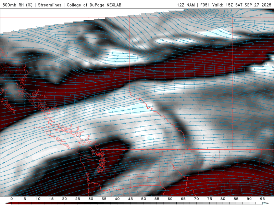
Task: Select the "85" tick label on the color scale
Action: [236, 199]
